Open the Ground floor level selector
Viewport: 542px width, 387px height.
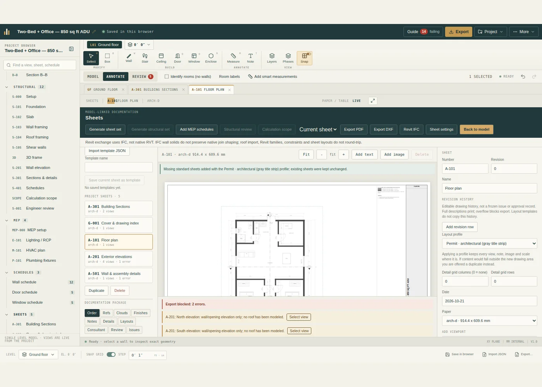38,354
